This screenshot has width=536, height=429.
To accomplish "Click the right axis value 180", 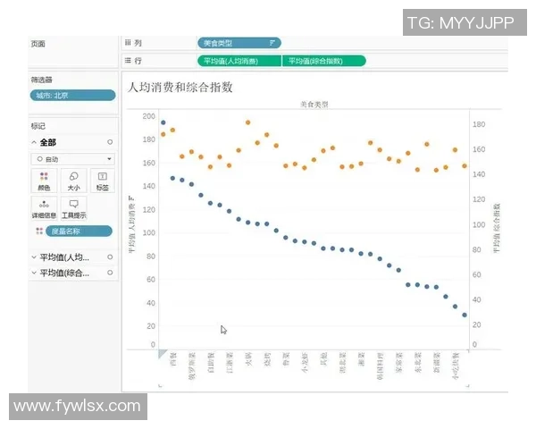I will tap(479, 124).
